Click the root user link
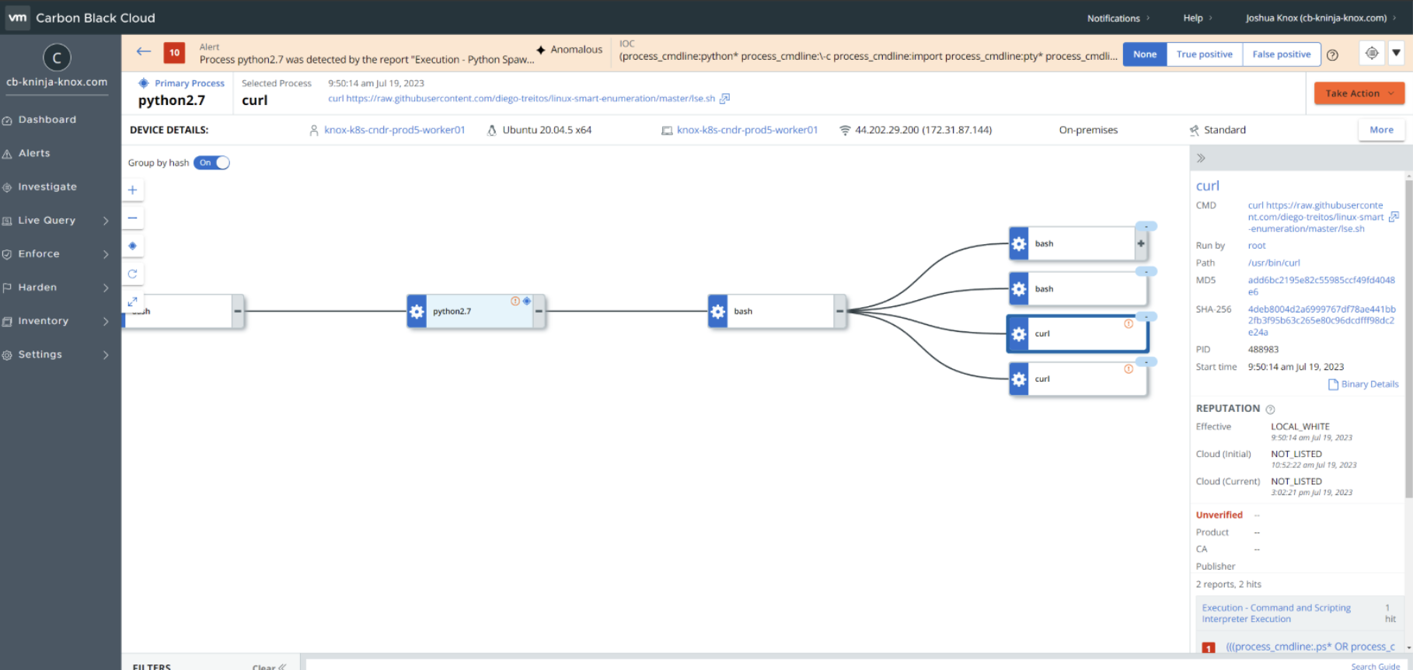The width and height of the screenshot is (1413, 670). 1257,246
